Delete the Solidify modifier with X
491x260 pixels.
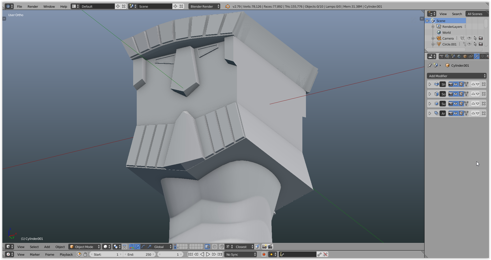point(484,94)
